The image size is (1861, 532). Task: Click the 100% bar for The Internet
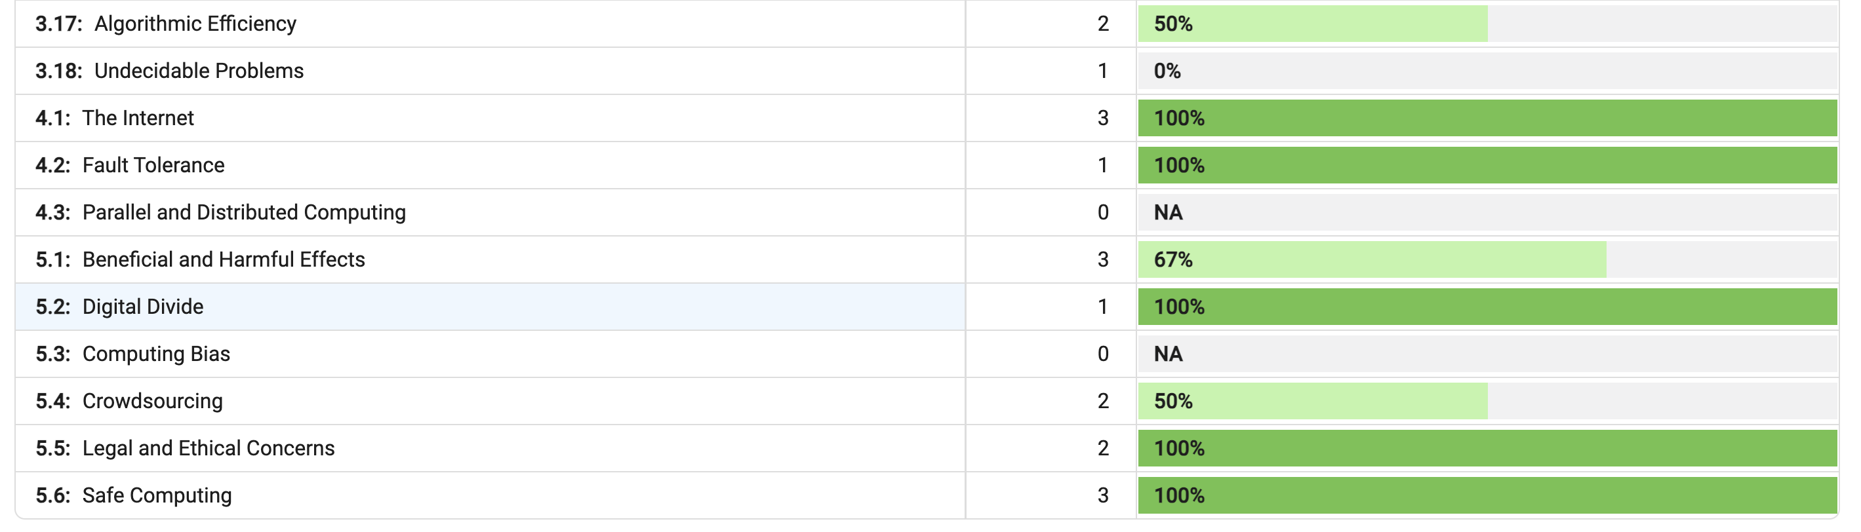coord(1487,118)
